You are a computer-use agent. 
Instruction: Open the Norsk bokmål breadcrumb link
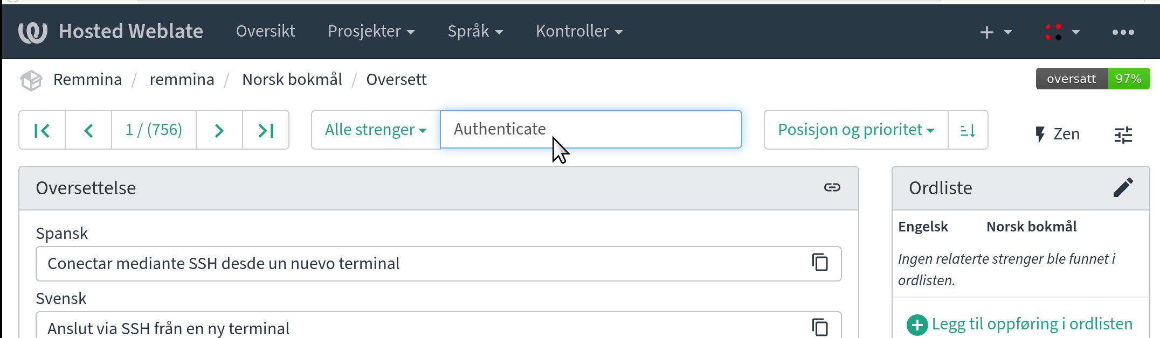292,80
